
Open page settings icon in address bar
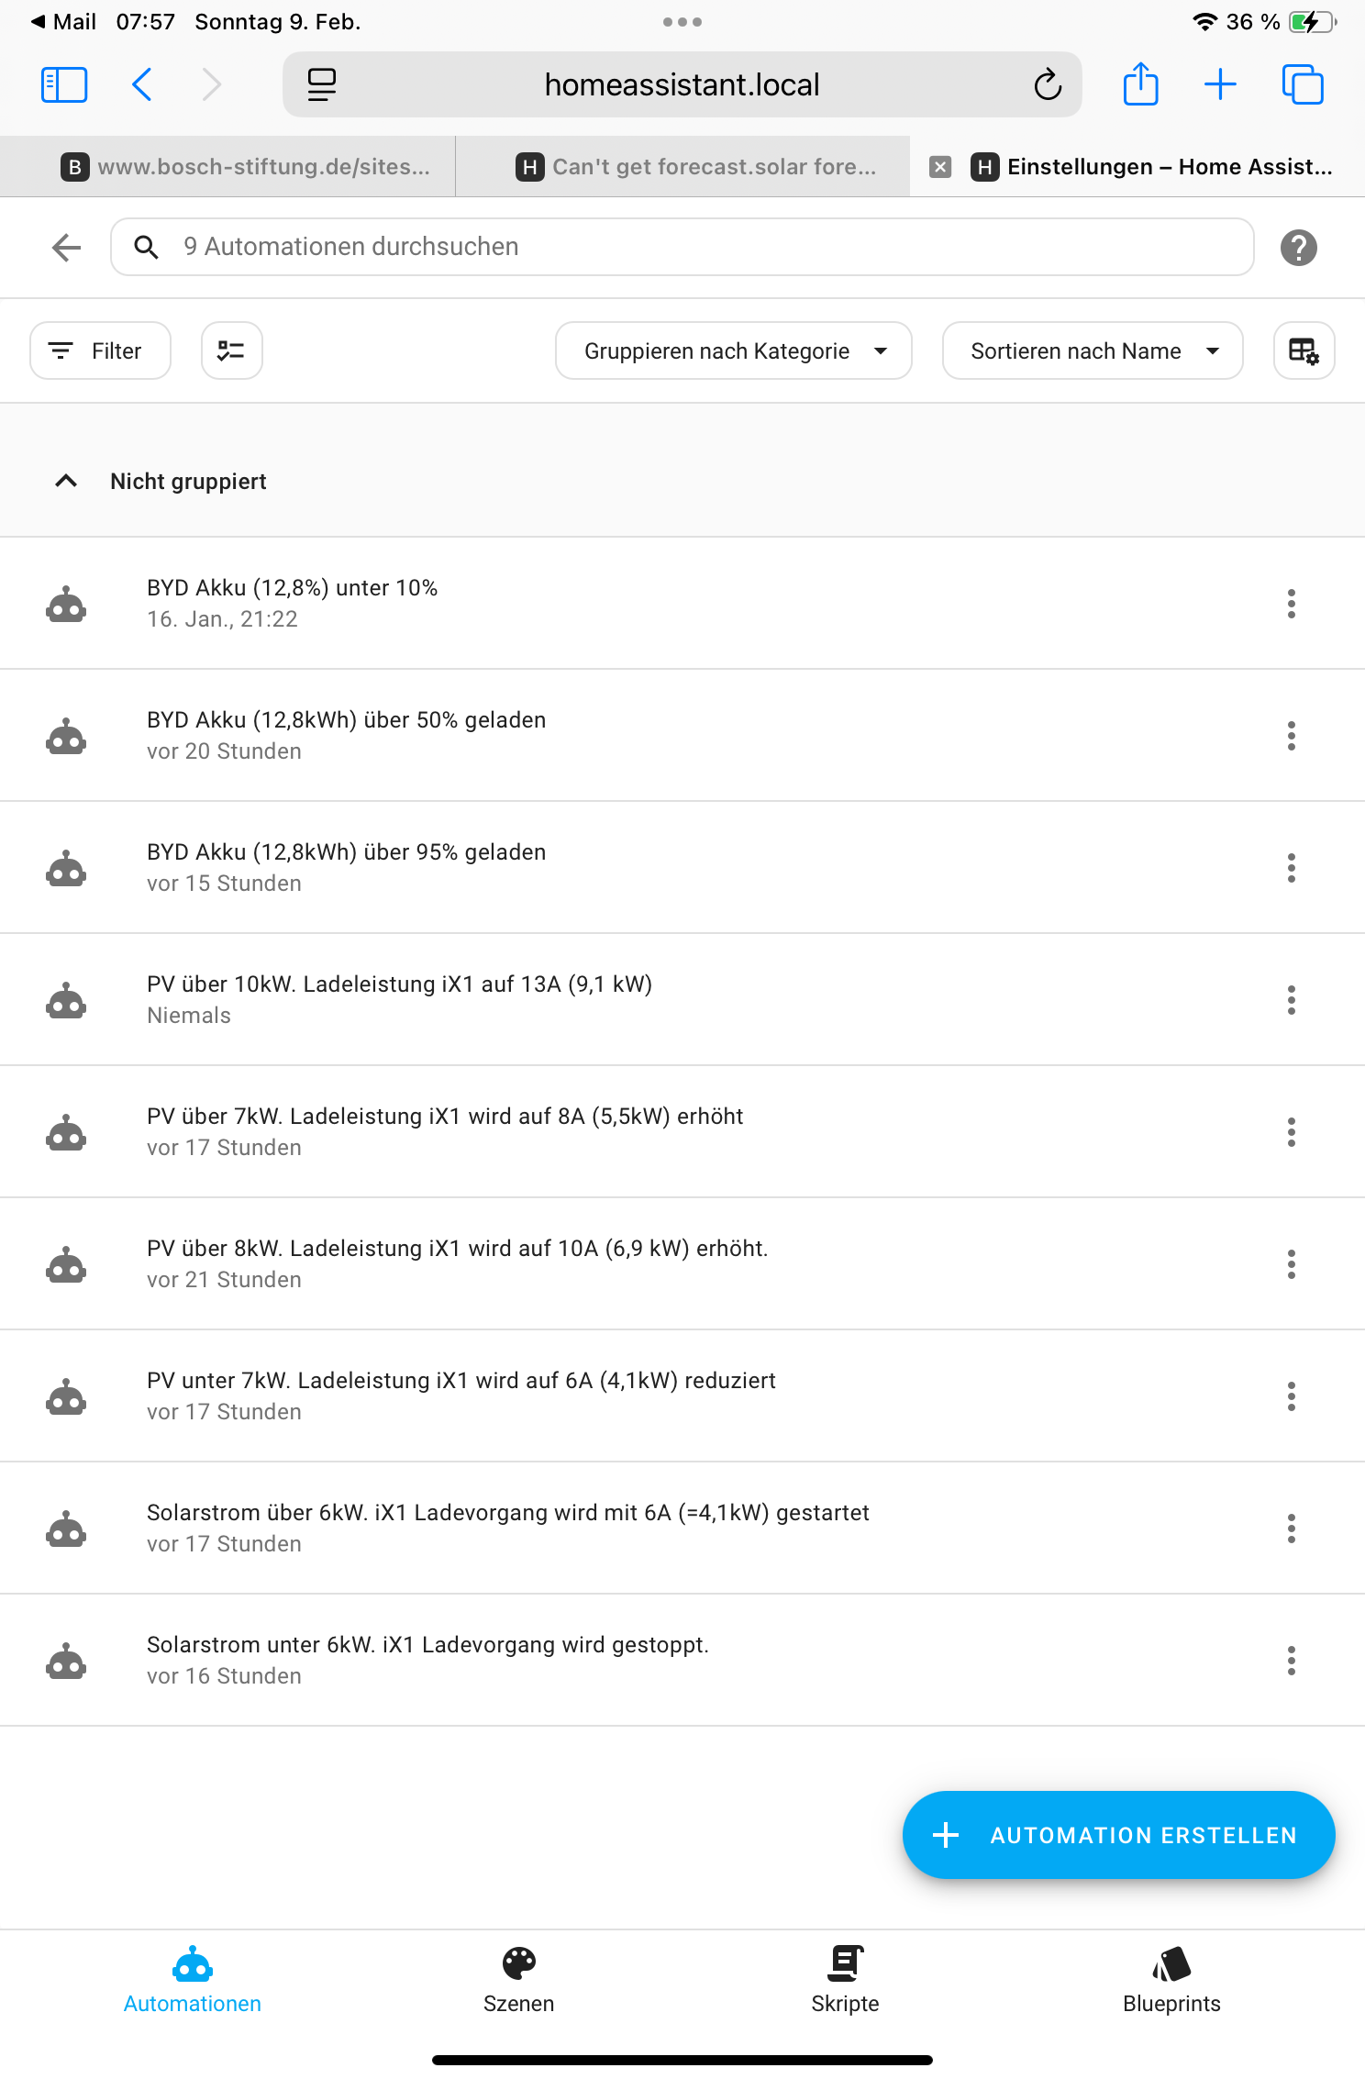pos(321,84)
